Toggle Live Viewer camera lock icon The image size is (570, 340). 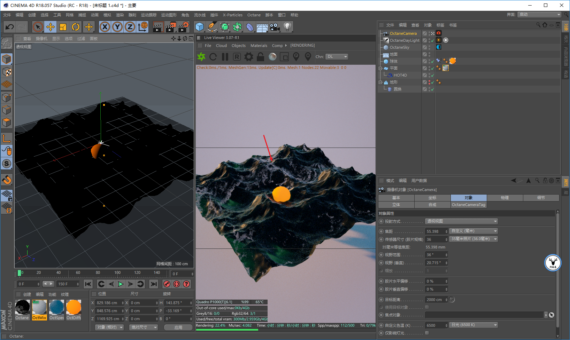(x=261, y=57)
